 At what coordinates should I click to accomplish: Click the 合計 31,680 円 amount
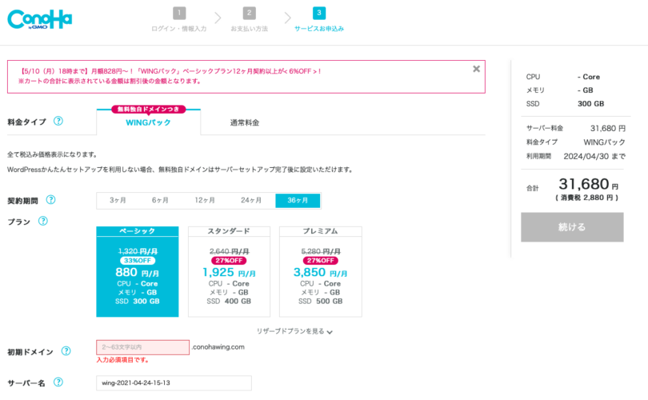[589, 184]
